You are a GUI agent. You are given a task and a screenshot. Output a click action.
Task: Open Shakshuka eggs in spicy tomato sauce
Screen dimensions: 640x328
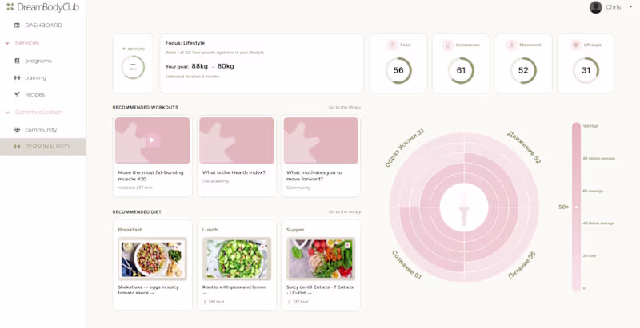(x=149, y=290)
